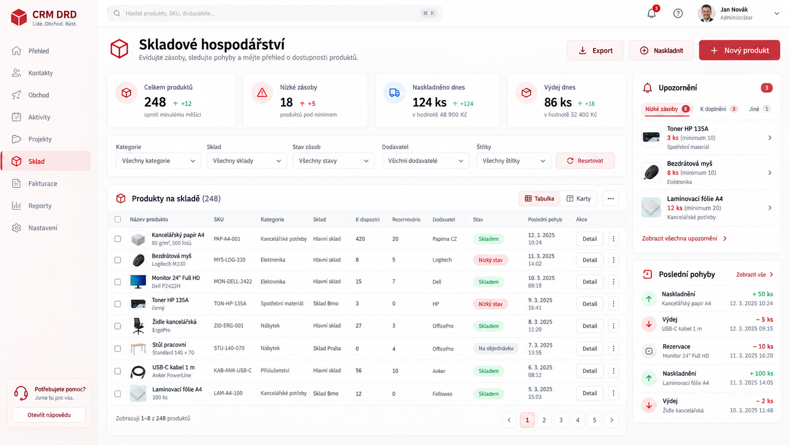This screenshot has width=790, height=445.
Task: Expand the Všechny kategorie dropdown
Action: [x=158, y=161]
